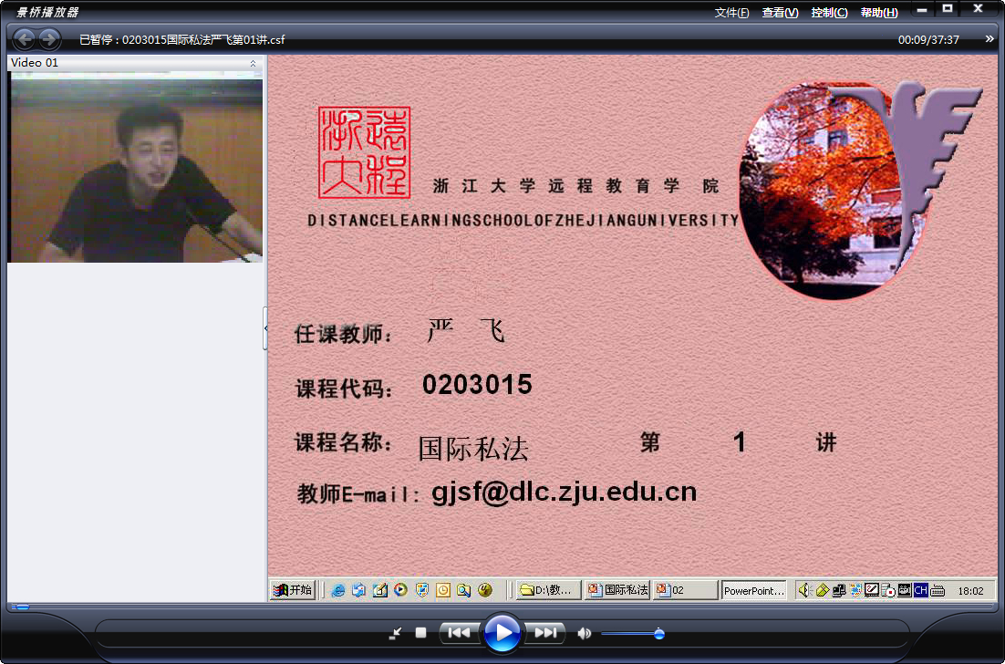Click the forward navigation arrow
Viewport: 1005px width, 664px height.
tap(49, 40)
